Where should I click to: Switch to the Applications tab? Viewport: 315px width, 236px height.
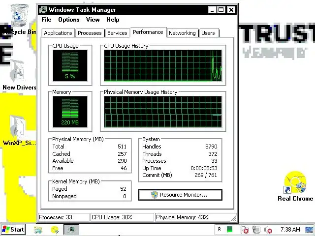[x=58, y=33]
